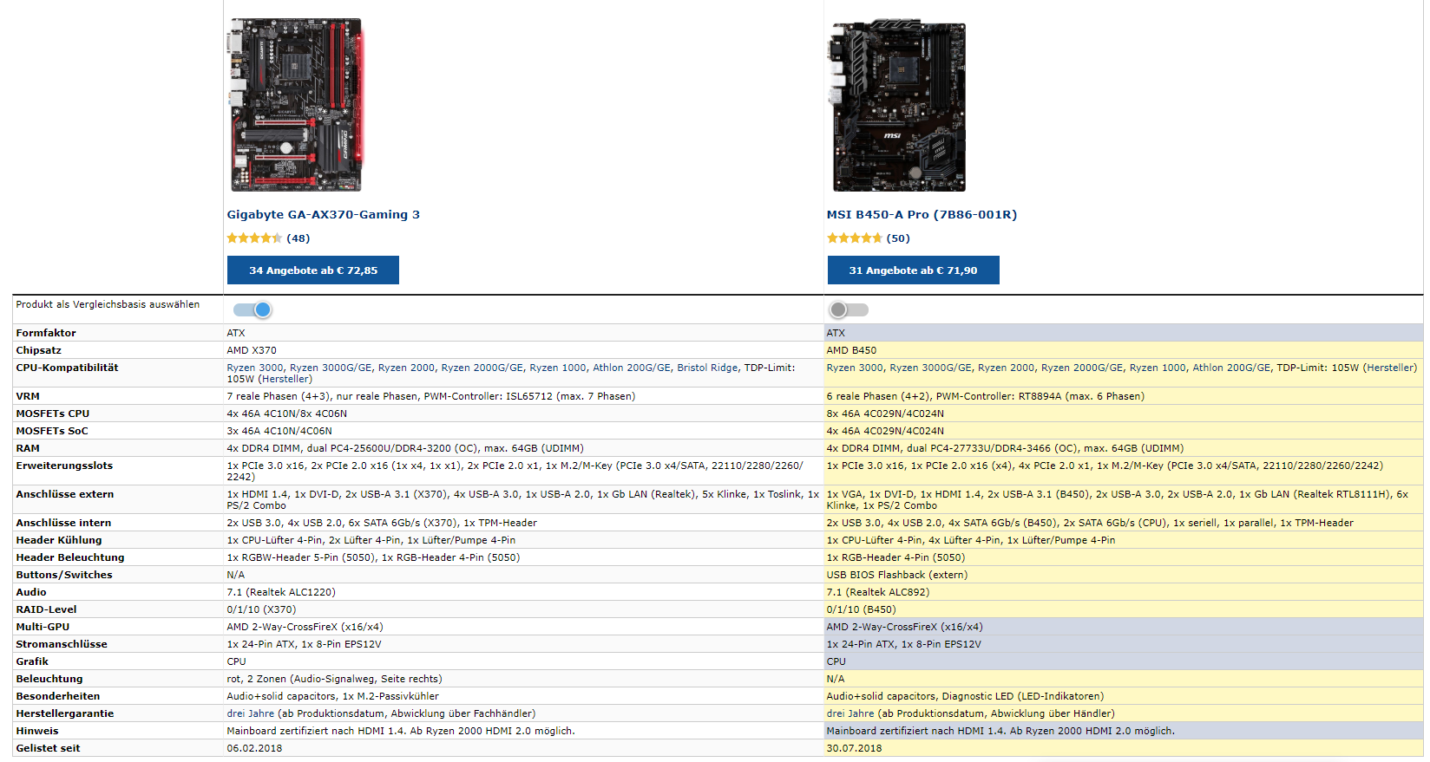The height and width of the screenshot is (762, 1430).
Task: Click '7.1 (Realtek ALC1220)' audio value
Action: click(281, 592)
